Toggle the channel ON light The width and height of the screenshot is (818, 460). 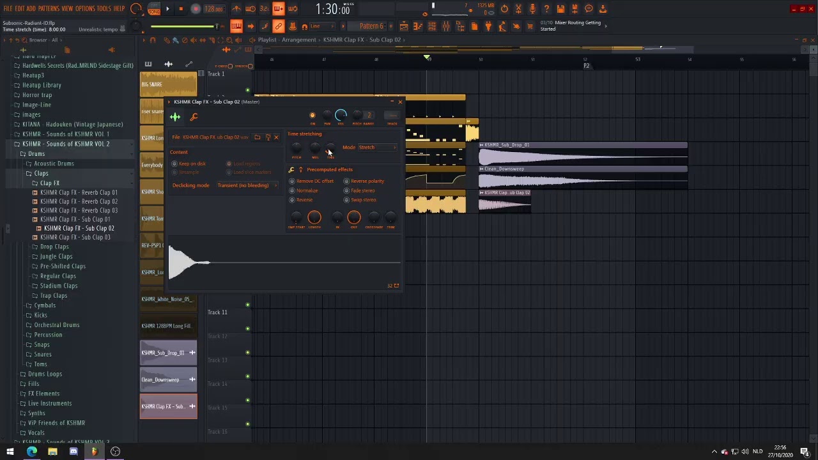tap(313, 116)
